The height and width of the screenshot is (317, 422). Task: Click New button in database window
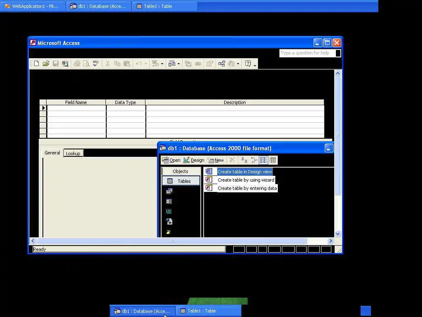tap(216, 160)
